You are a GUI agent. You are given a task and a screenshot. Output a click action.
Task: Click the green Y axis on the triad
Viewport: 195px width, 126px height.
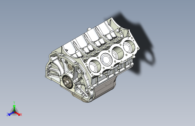coord(14,108)
